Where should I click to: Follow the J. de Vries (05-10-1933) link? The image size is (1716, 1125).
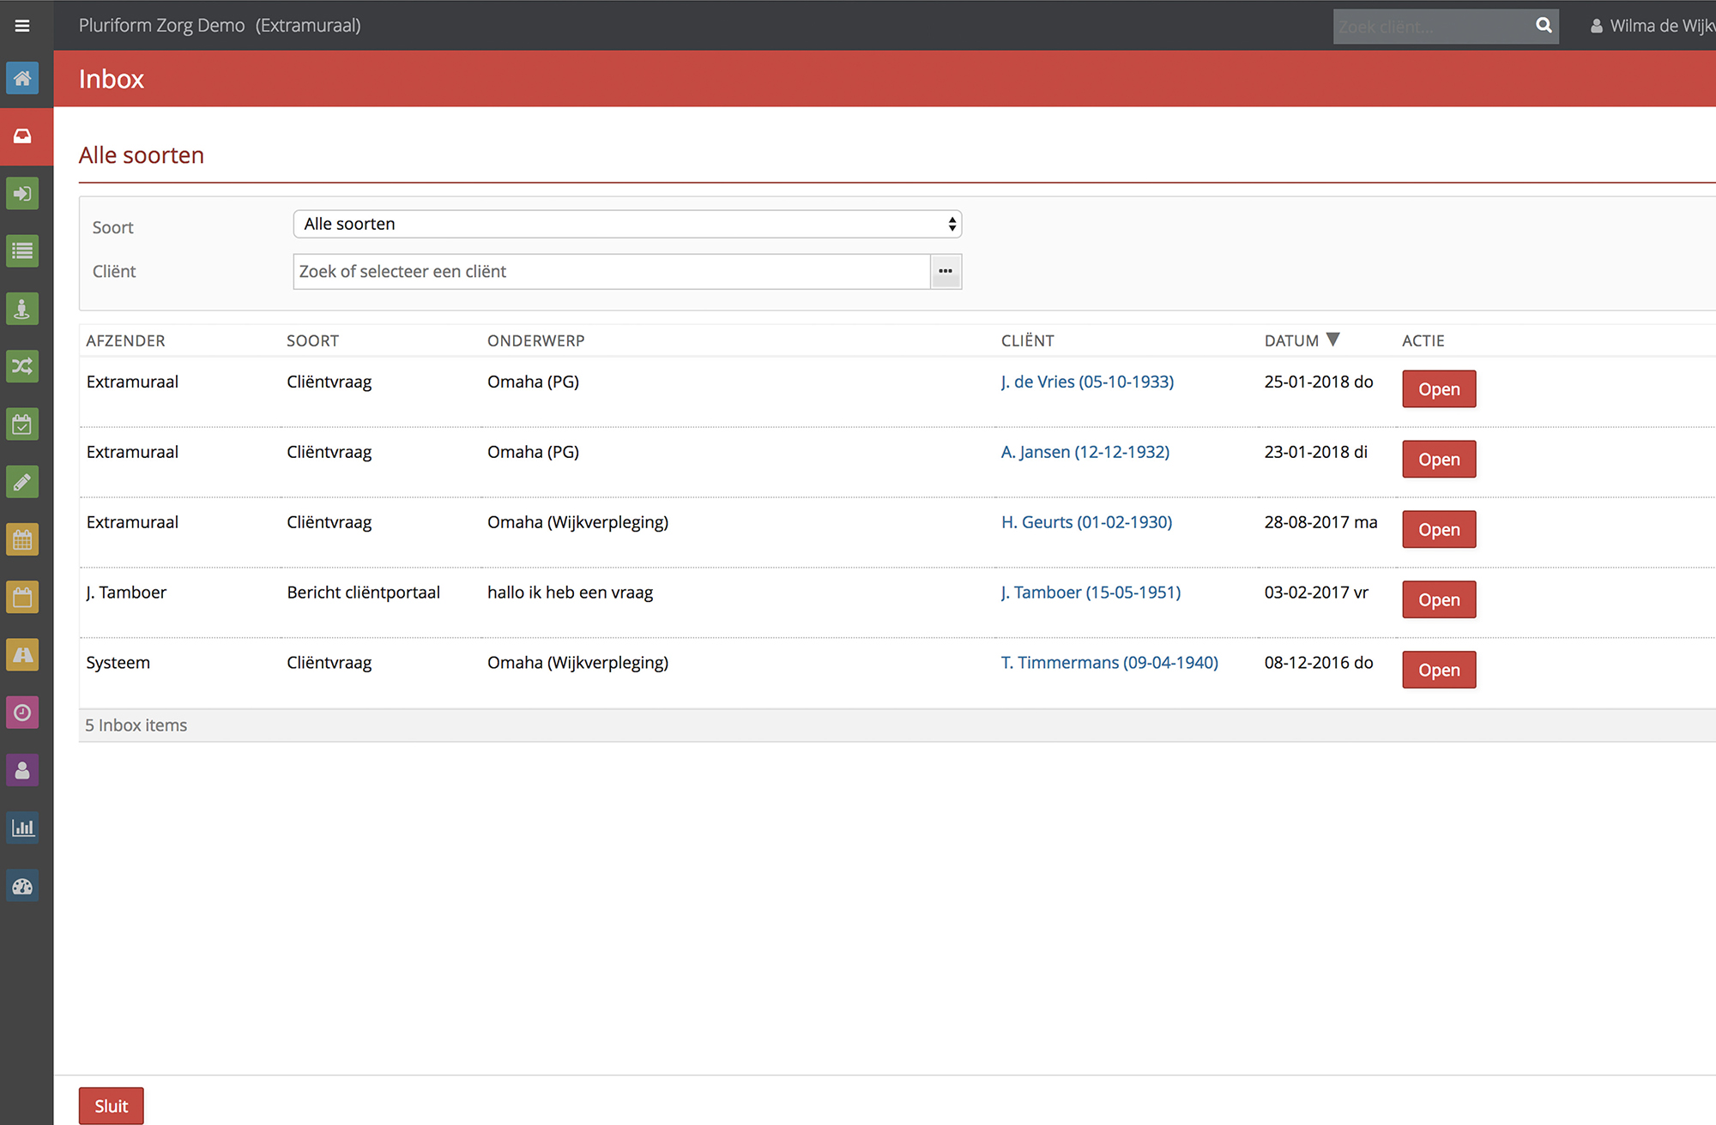[x=1087, y=382]
